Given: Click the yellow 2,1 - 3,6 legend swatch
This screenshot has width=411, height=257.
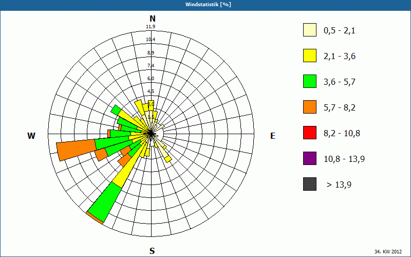Looking at the screenshot, I should tap(310, 56).
